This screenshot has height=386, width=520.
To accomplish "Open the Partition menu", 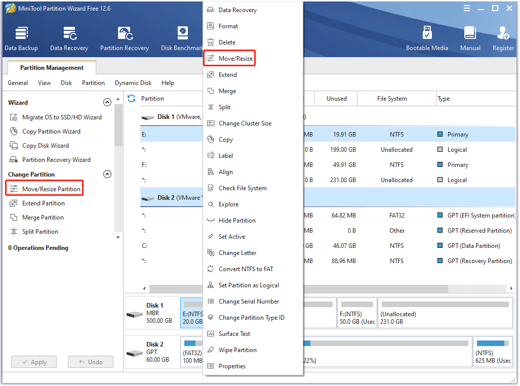I will coord(93,83).
